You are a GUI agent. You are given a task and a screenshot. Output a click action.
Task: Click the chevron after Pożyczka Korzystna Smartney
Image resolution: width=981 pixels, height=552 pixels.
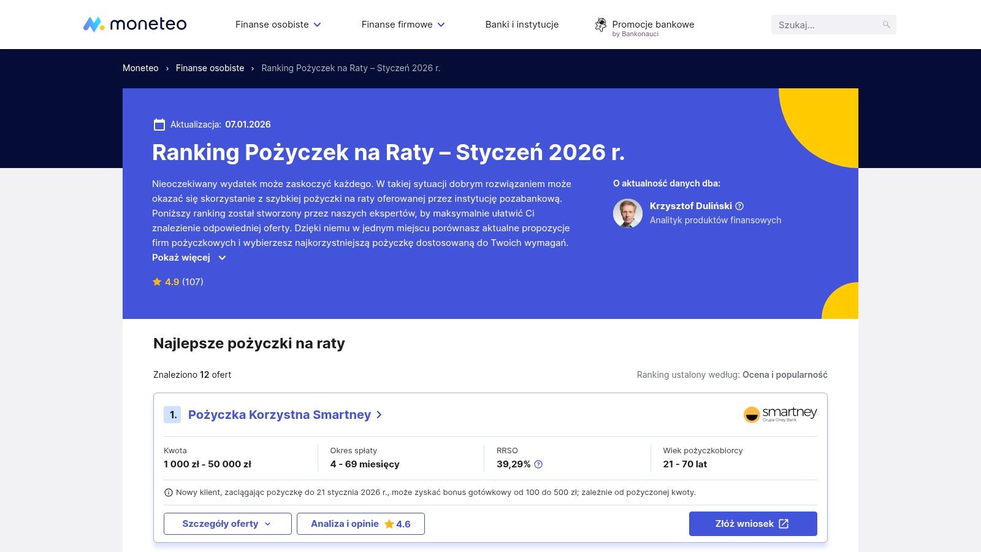click(x=379, y=415)
